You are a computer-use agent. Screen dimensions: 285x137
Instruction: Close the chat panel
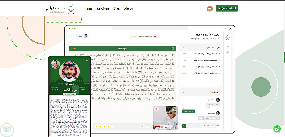183,93
